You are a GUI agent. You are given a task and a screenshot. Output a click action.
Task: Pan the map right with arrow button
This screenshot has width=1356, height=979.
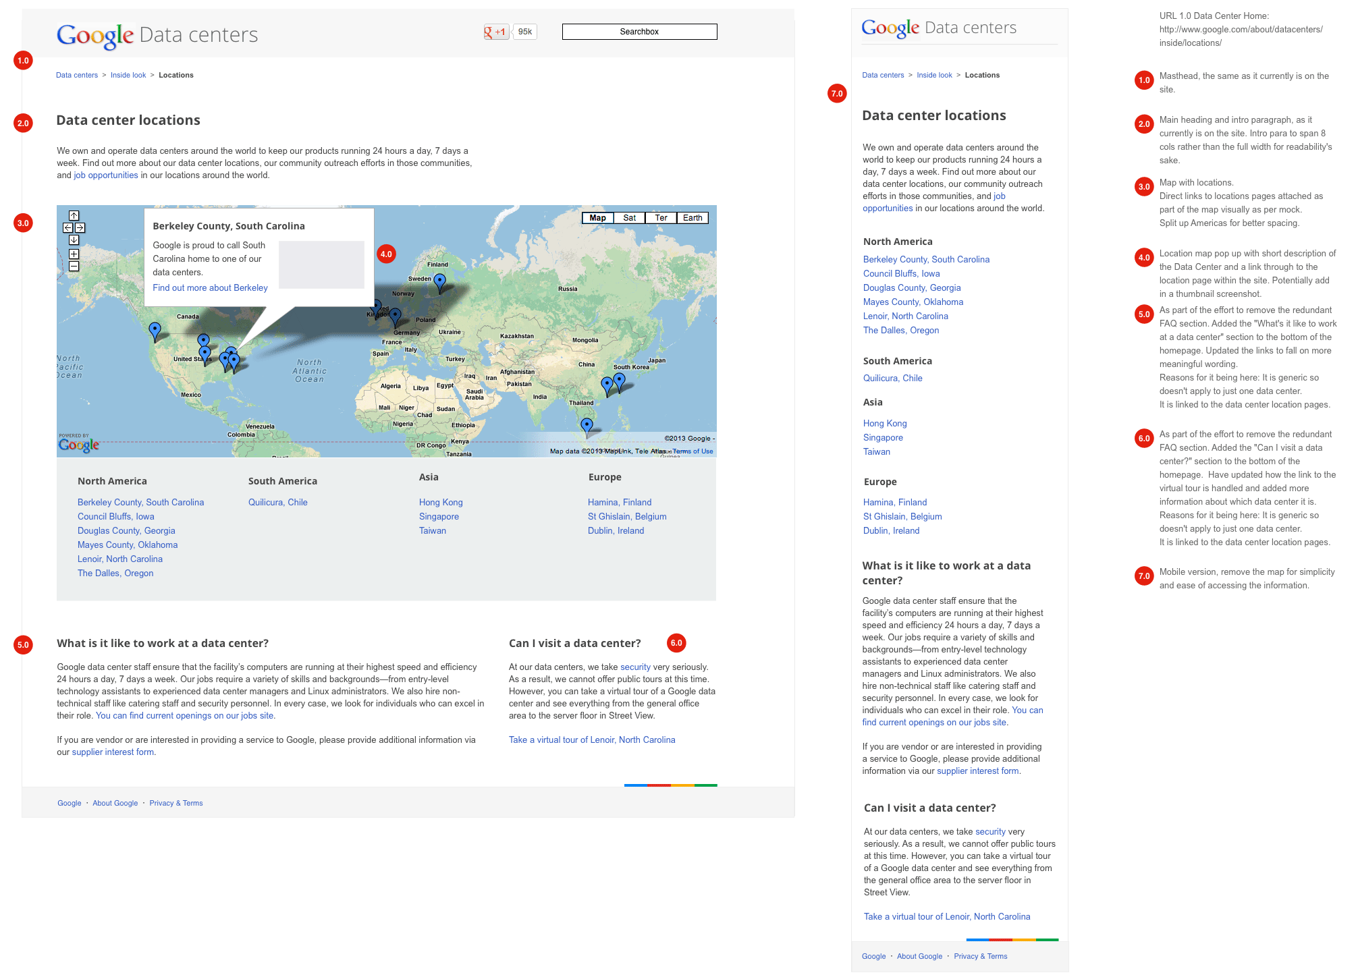(80, 228)
